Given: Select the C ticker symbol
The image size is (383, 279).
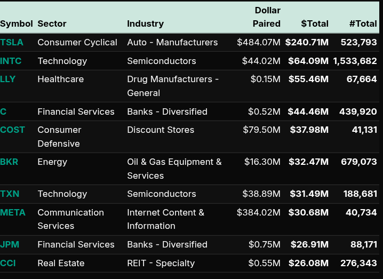Looking at the screenshot, I should (x=3, y=111).
